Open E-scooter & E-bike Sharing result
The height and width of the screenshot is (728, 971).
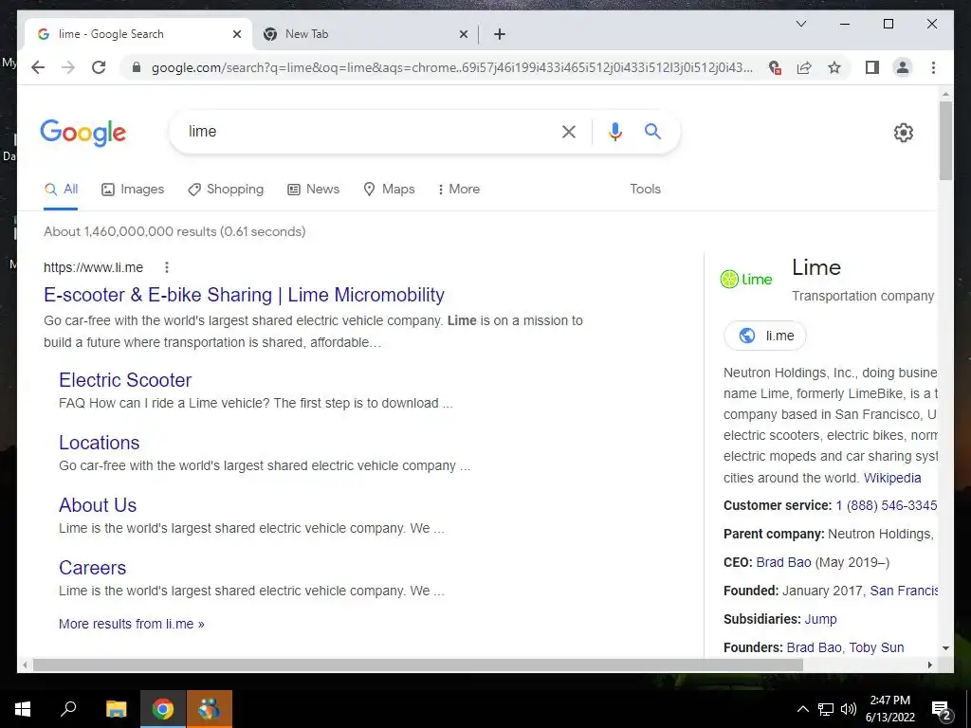tap(244, 296)
